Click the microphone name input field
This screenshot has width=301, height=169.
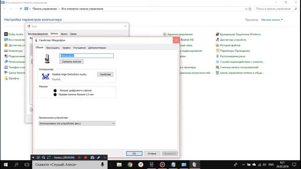[x=87, y=56]
